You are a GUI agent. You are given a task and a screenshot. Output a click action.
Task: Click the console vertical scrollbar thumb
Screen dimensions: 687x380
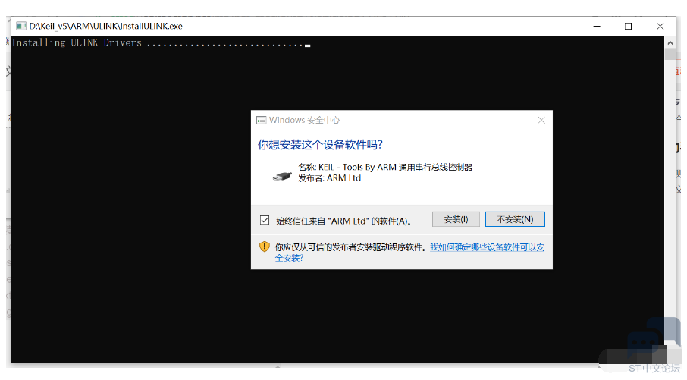[x=670, y=54]
